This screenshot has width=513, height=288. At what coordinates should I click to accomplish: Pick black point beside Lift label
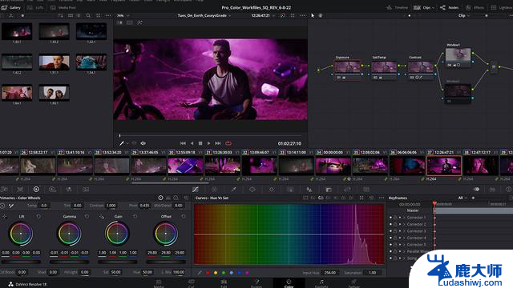tap(5, 217)
